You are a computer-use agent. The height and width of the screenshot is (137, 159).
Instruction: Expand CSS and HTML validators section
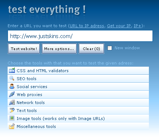(x=78, y=70)
